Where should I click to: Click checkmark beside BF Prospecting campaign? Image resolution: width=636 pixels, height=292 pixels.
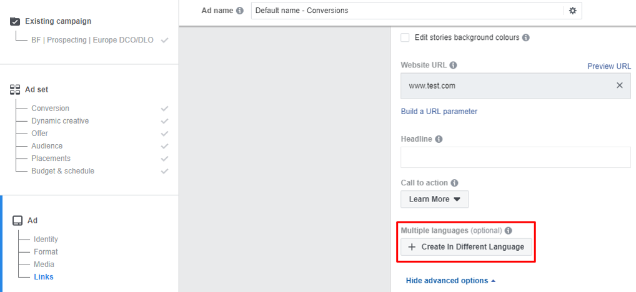pos(164,41)
